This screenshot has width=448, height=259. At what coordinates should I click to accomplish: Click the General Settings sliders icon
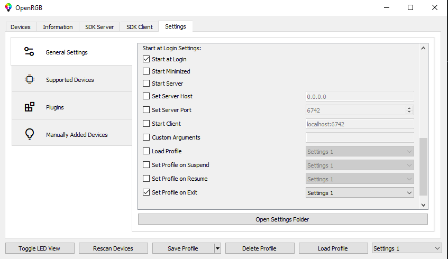click(x=29, y=52)
